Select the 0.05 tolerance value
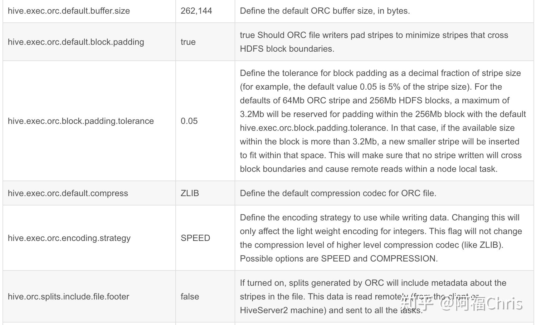Image resolution: width=536 pixels, height=325 pixels. tap(189, 121)
